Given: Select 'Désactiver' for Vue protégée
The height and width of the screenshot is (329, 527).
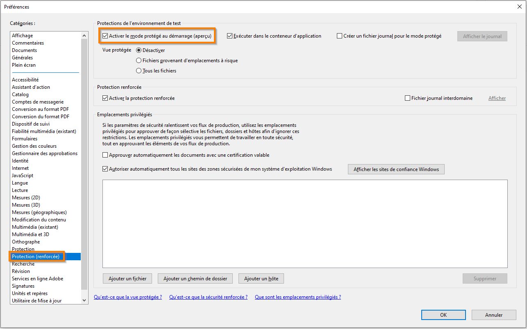Looking at the screenshot, I should pos(139,50).
